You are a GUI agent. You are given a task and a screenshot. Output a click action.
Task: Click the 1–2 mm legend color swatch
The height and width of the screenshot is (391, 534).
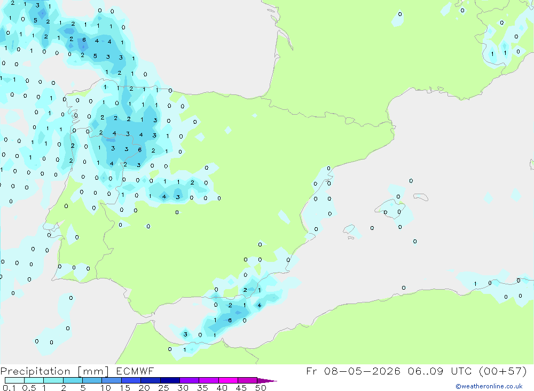click(53, 380)
